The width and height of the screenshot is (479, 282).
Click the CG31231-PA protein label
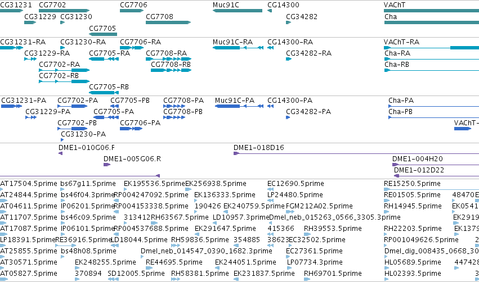point(24,101)
